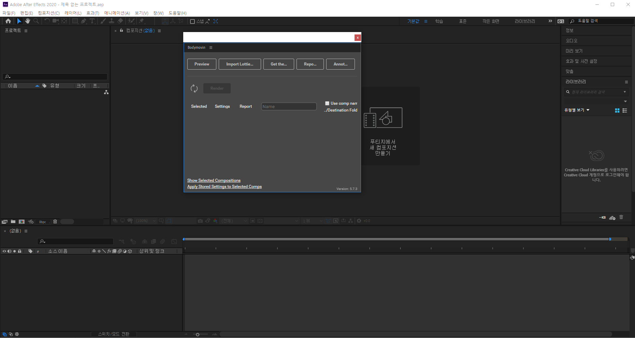Select the Type text tool
This screenshot has width=635, height=338.
[x=92, y=21]
